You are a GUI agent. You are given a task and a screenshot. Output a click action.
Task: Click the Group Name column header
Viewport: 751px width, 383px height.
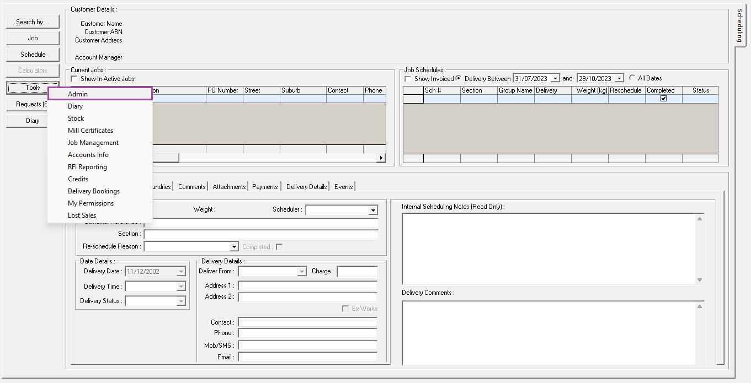pos(516,90)
